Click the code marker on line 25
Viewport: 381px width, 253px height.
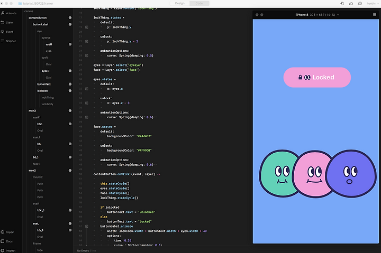(x=87, y=55)
